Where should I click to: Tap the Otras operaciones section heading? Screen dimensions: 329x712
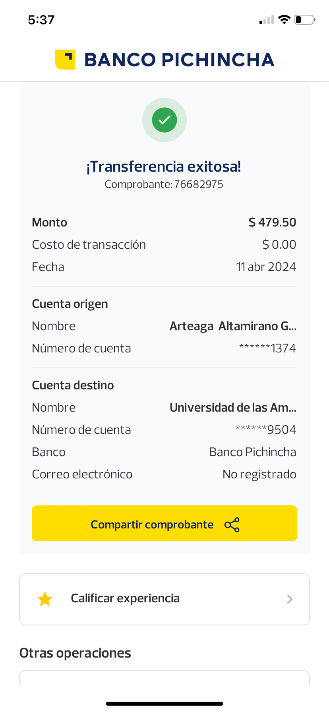[x=75, y=653]
